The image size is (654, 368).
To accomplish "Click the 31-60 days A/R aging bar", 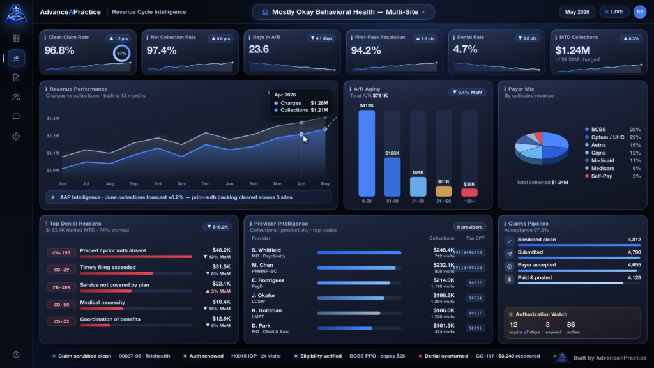I will (392, 177).
